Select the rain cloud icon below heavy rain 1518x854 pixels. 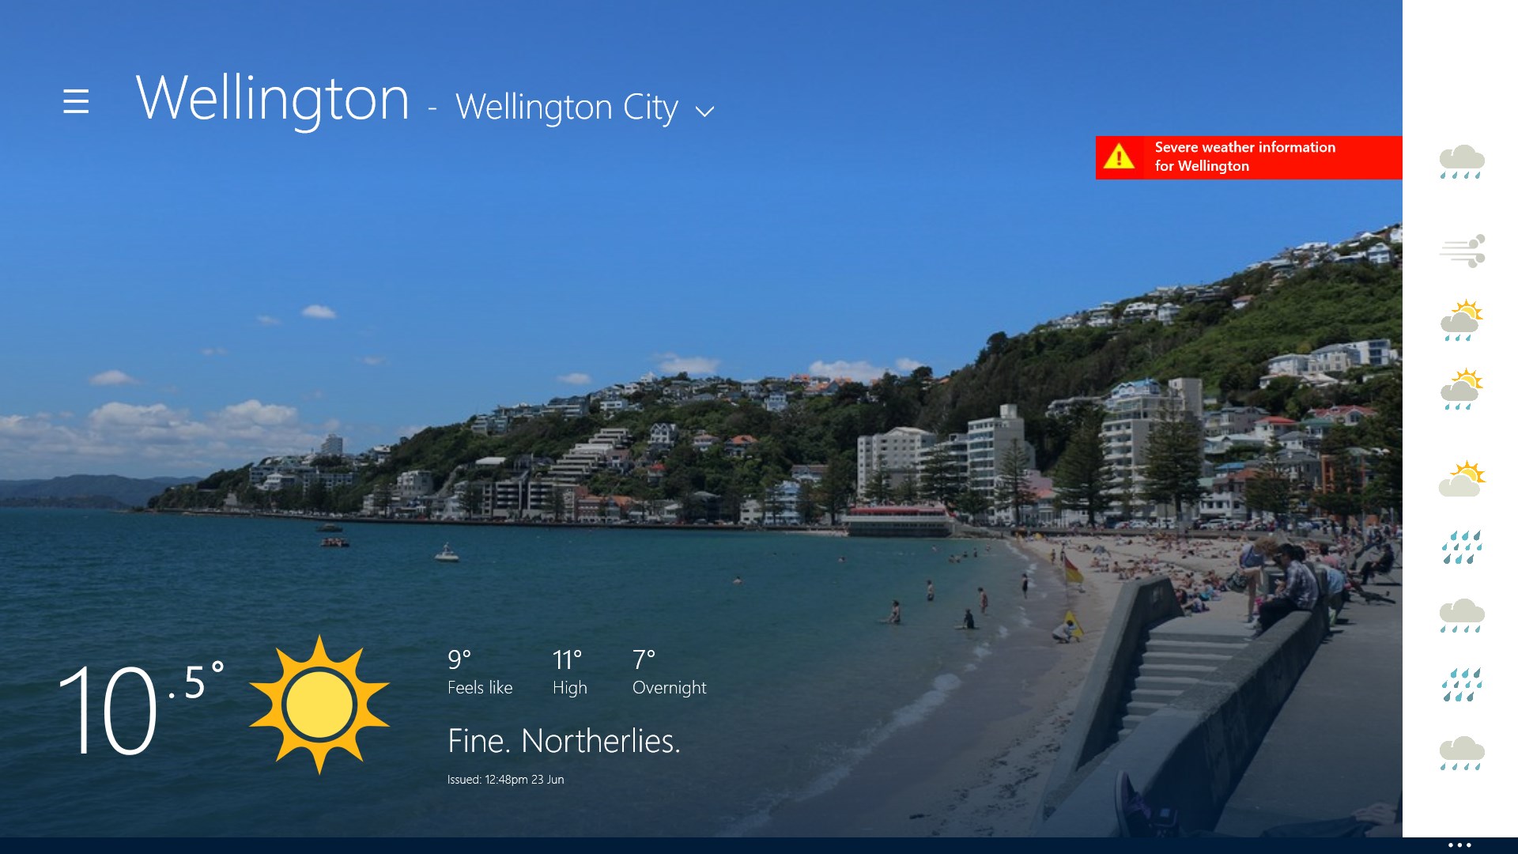1461,616
